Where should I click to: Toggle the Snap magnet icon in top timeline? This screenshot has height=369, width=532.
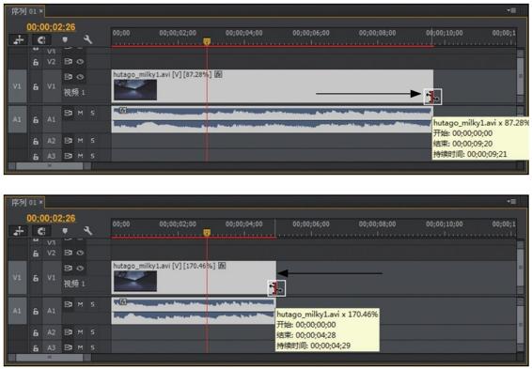[41, 40]
